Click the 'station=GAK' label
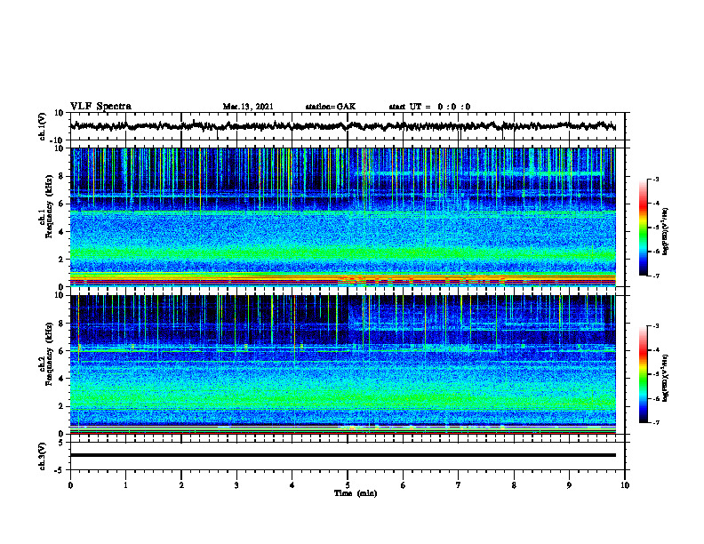 [x=331, y=107]
